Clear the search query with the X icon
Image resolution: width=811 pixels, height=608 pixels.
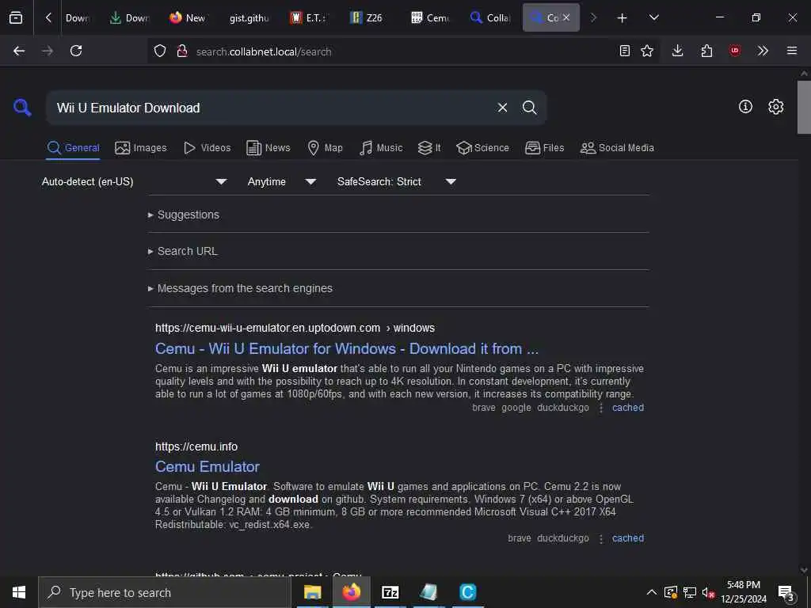coord(502,108)
